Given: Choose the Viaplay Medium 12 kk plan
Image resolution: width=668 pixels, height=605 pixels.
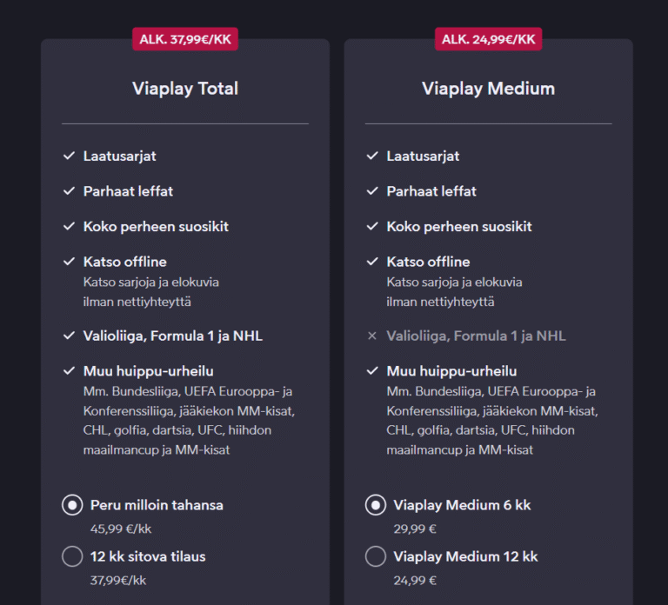Looking at the screenshot, I should coord(376,556).
